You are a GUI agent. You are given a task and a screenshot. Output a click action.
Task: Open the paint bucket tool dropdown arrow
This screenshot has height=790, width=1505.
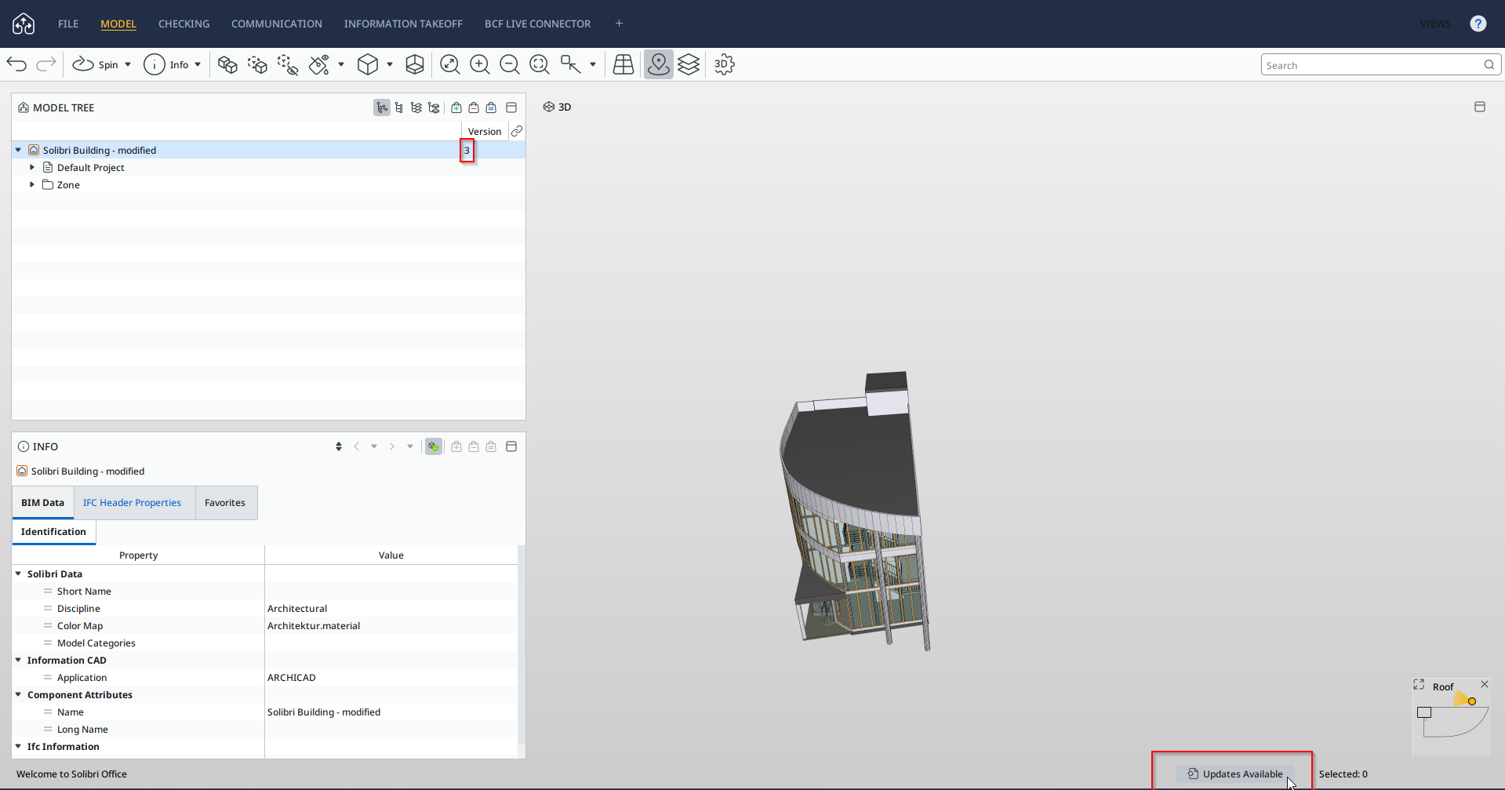coord(341,64)
